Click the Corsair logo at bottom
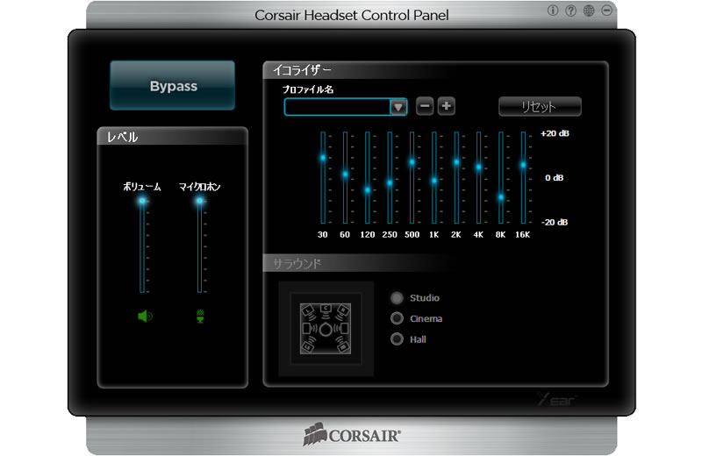 coord(352,434)
